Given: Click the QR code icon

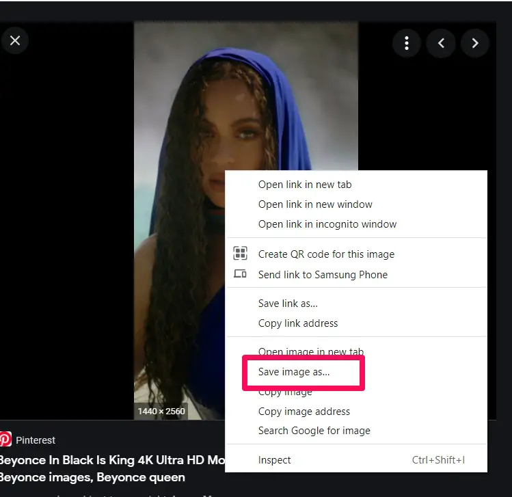Looking at the screenshot, I should coord(240,254).
